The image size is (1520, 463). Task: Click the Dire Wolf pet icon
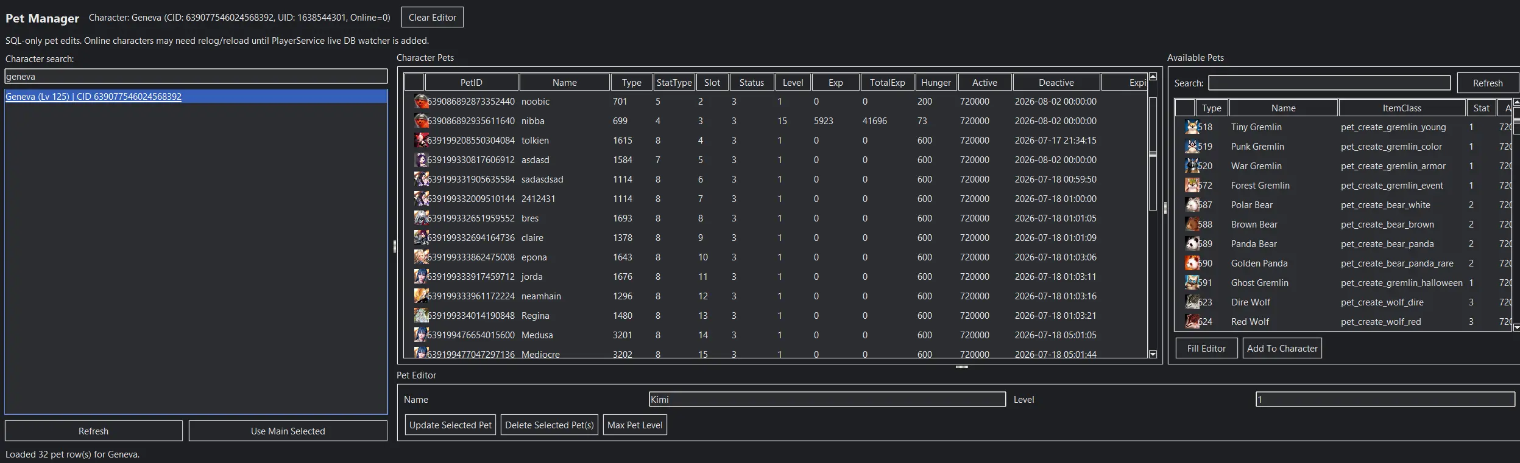(x=1192, y=302)
